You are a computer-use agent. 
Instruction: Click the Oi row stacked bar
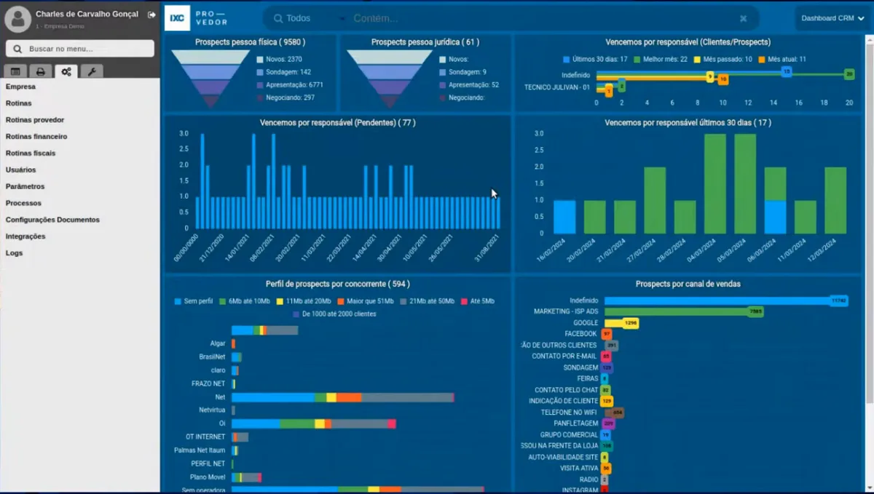coord(314,423)
